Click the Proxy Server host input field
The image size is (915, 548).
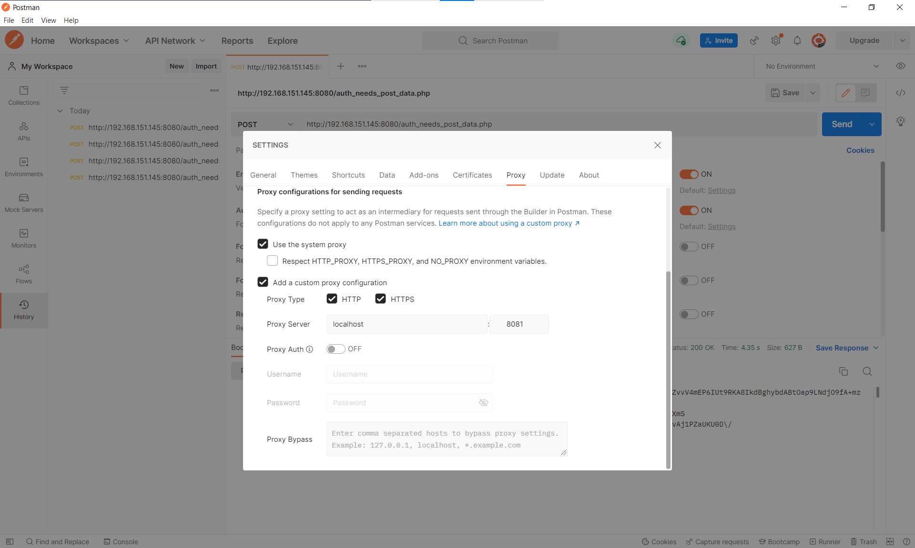click(x=406, y=324)
